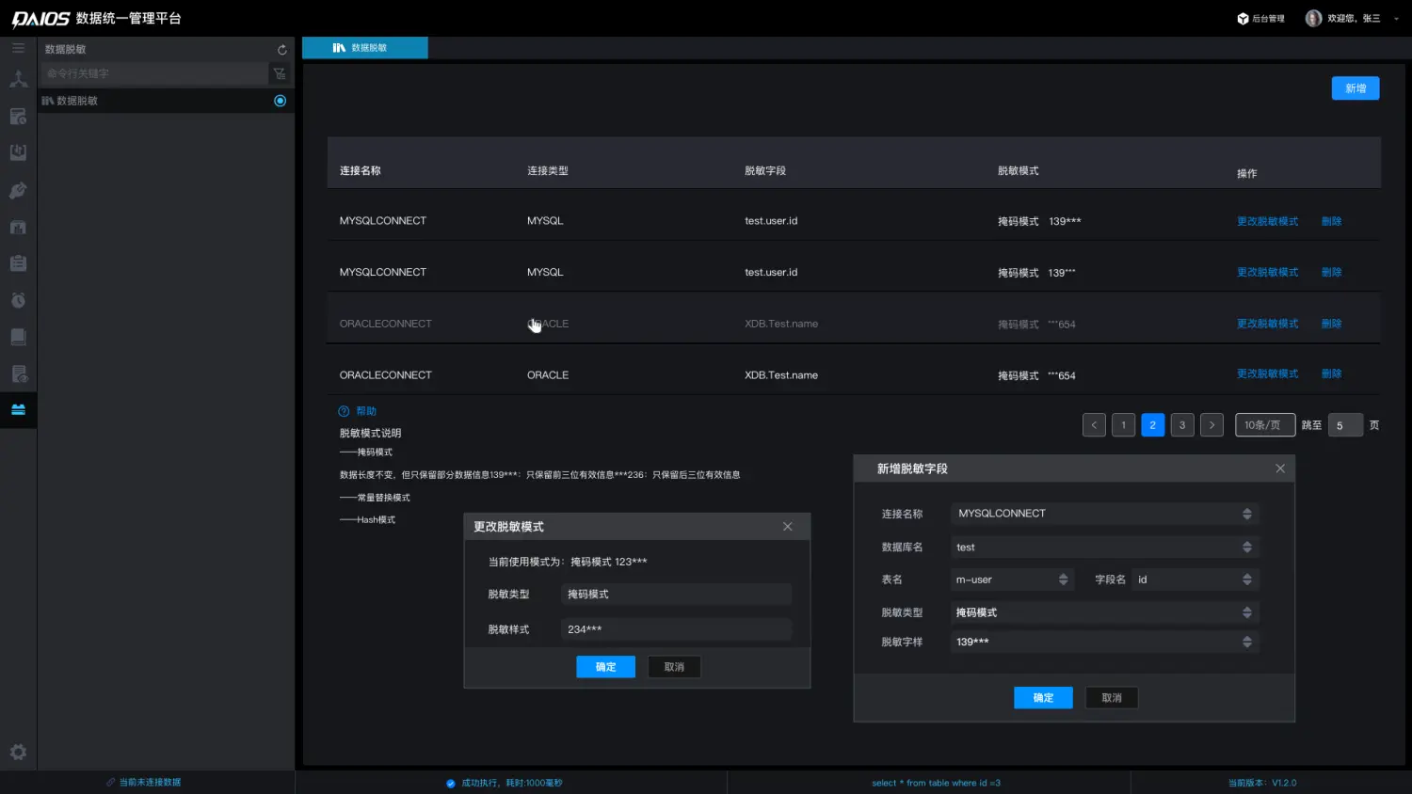The width and height of the screenshot is (1412, 794).
Task: Close the 新增脱敏字段 dialog
Action: 1280,468
